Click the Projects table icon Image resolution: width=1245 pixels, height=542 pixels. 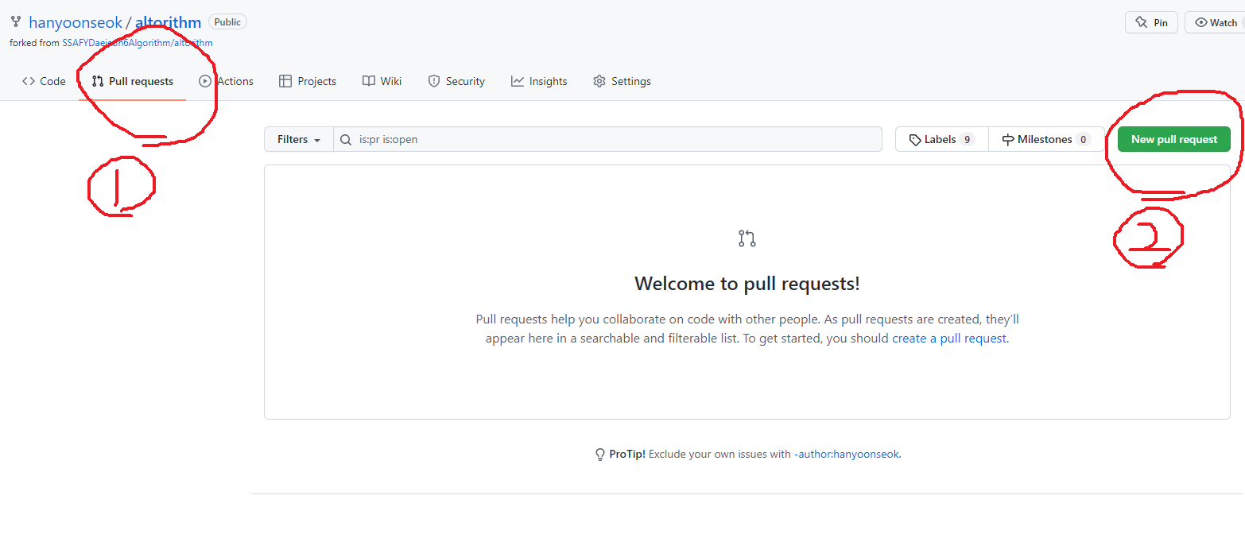[285, 81]
